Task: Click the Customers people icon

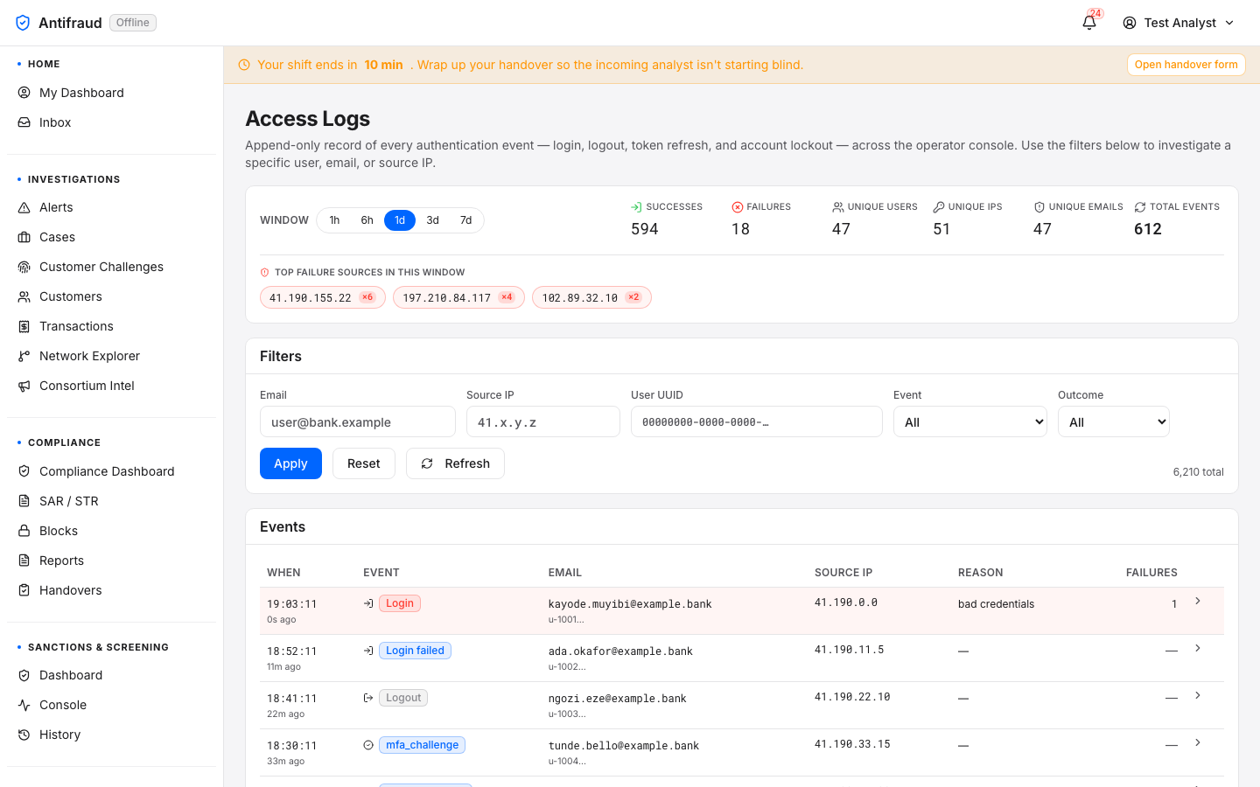Action: click(x=24, y=296)
